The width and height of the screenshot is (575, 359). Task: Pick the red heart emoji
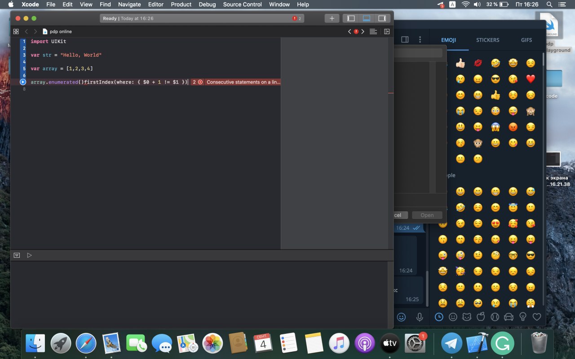click(531, 79)
